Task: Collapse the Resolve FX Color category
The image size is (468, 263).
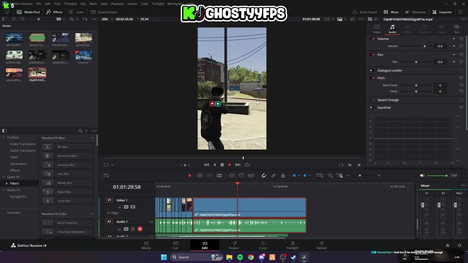Action: [x=92, y=214]
